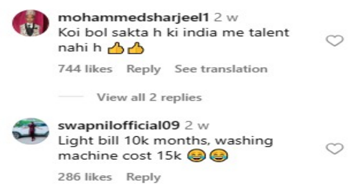Like mohammedsharjeel1's comment with the heart icon
361x189 pixels.
tap(335, 41)
